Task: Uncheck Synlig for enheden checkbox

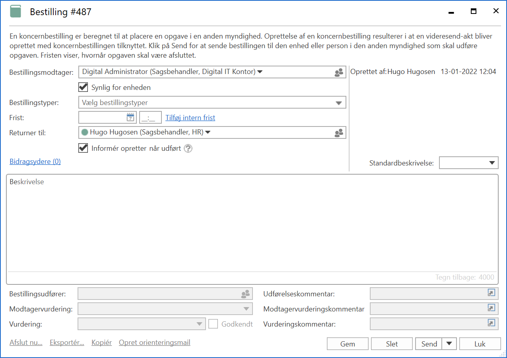Action: 84,87
